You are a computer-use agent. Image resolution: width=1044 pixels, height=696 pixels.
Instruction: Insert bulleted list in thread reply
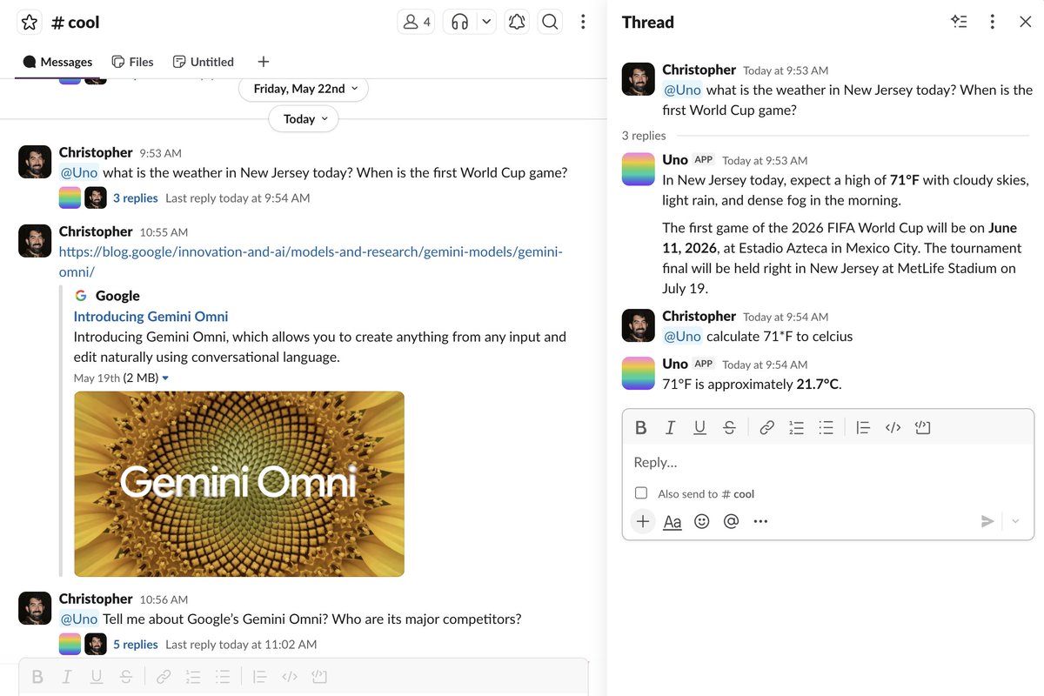click(826, 427)
